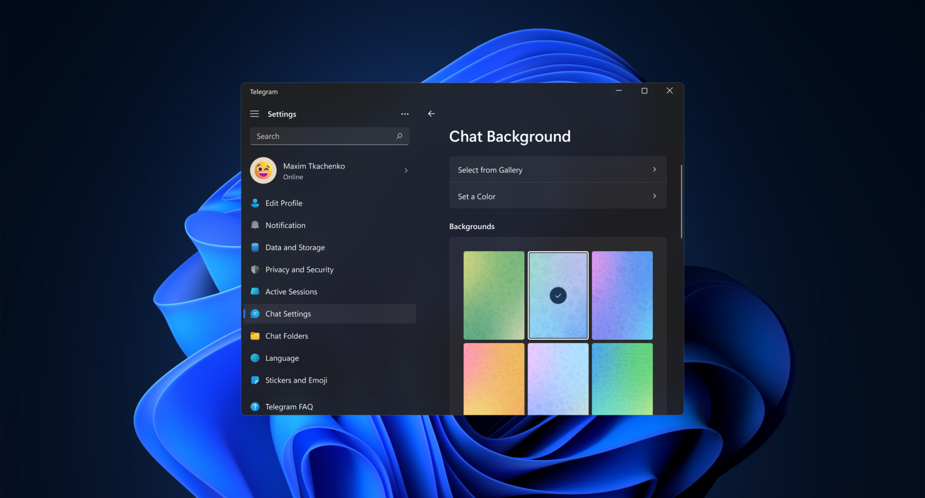This screenshot has width=925, height=498.
Task: Click the vertical scrollbar in Chat Background
Action: tap(681, 202)
